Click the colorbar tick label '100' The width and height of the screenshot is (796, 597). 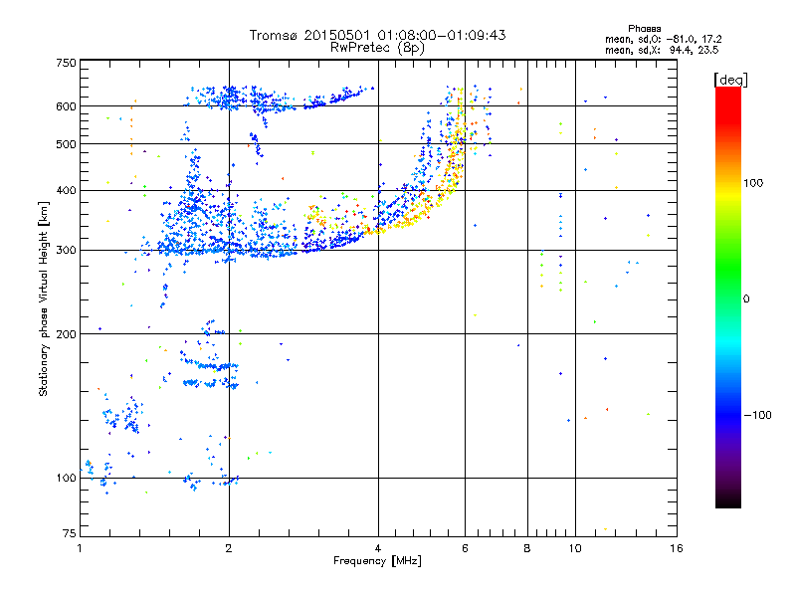tap(753, 183)
